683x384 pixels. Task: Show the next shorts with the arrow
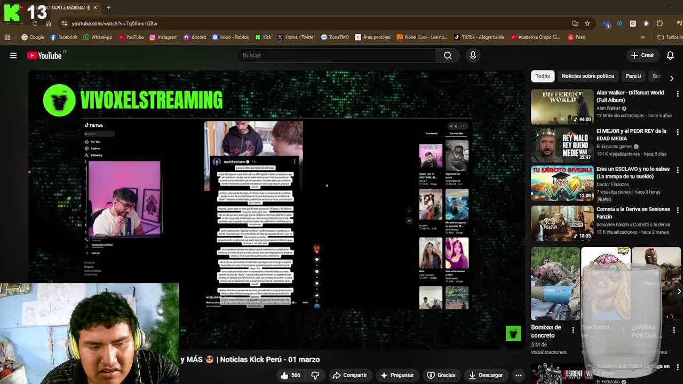coord(678,291)
